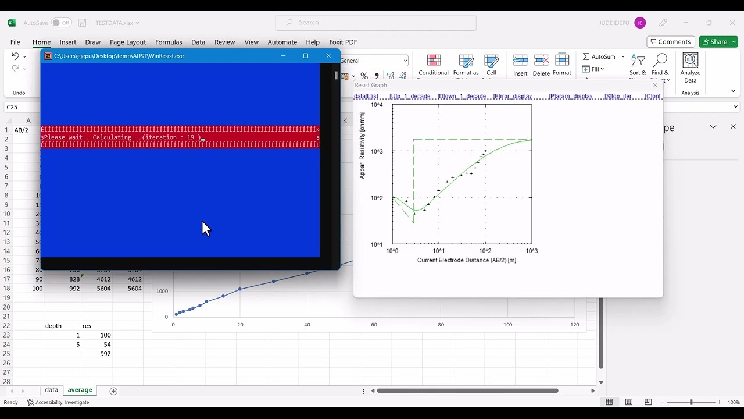The height and width of the screenshot is (419, 744).
Task: Open the Page Layout ribbon tab
Action: 128,42
